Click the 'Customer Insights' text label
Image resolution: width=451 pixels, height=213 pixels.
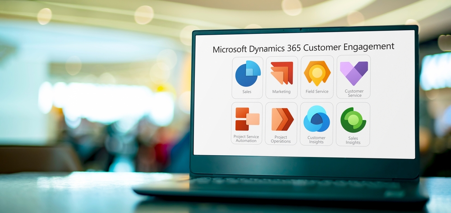pos(317,139)
